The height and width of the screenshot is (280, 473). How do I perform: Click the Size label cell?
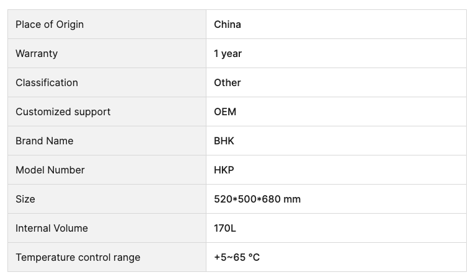click(25, 199)
